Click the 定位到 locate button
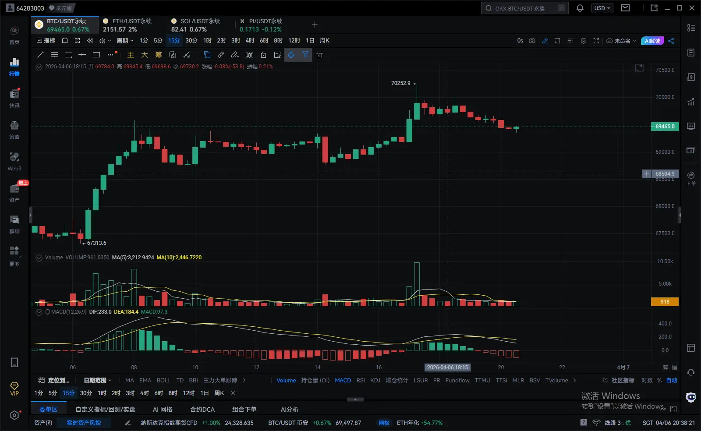The image size is (701, 431). pos(54,380)
